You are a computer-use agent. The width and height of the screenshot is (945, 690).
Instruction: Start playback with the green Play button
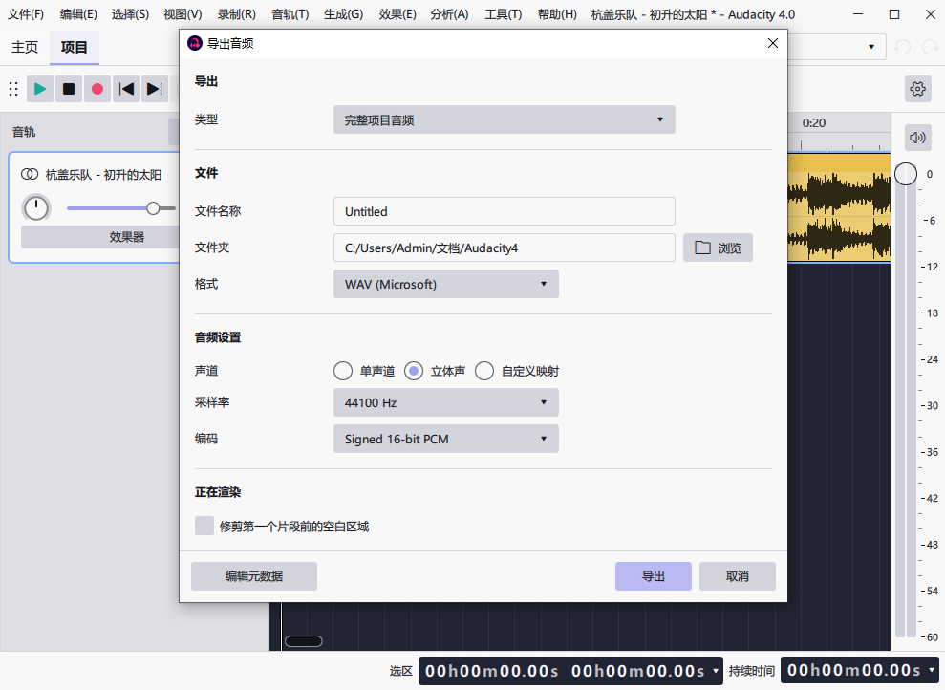(40, 89)
